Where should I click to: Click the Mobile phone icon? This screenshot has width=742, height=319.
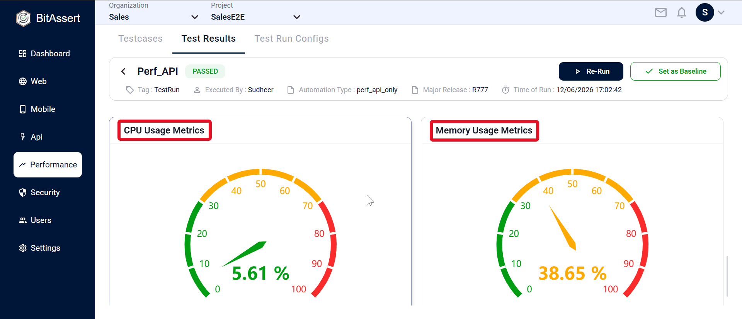23,109
